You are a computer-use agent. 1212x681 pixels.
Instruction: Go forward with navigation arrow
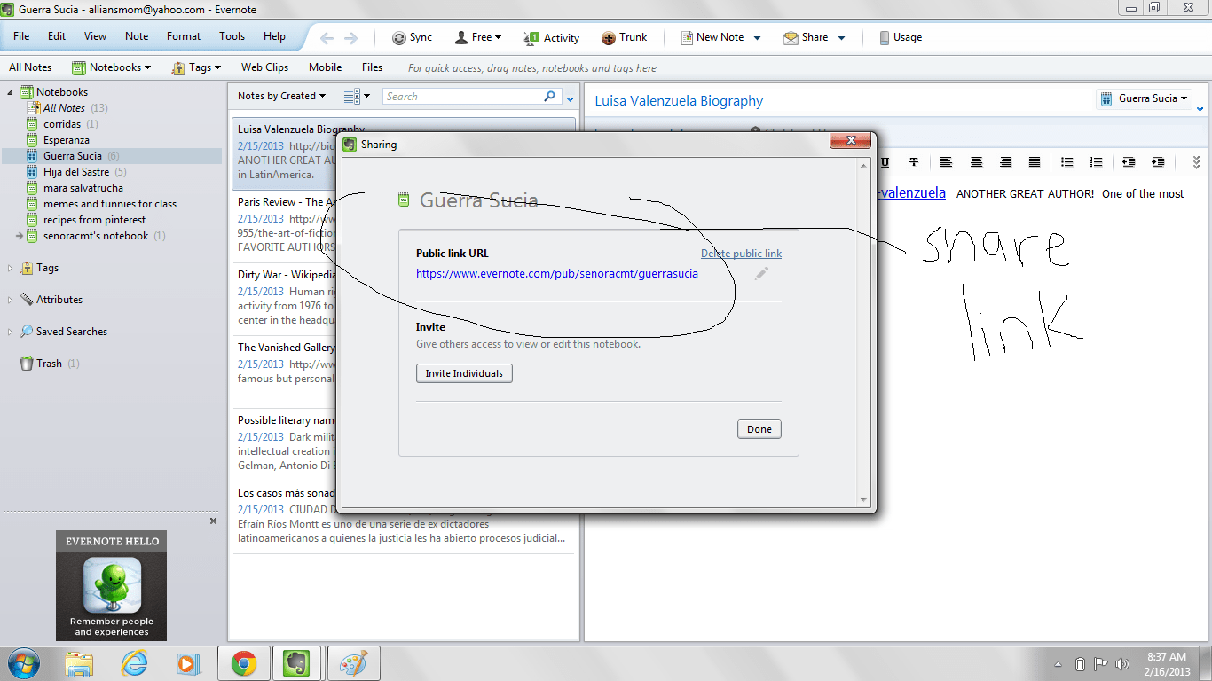[x=351, y=38]
